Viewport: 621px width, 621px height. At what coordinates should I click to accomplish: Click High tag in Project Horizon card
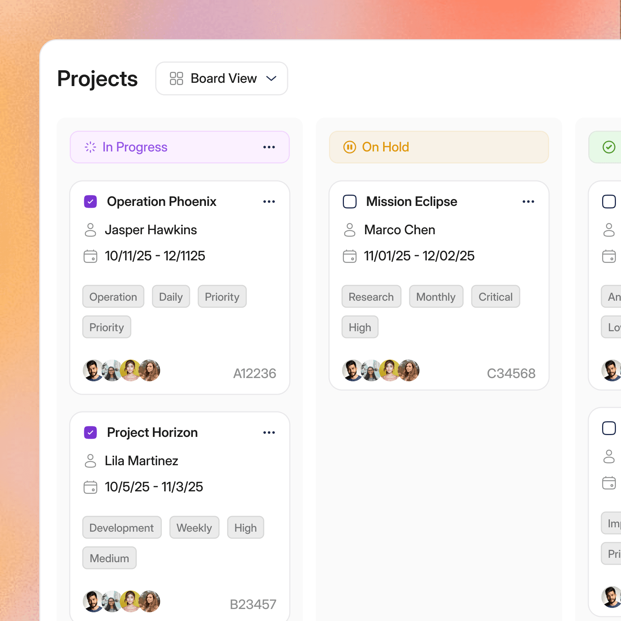tap(245, 528)
